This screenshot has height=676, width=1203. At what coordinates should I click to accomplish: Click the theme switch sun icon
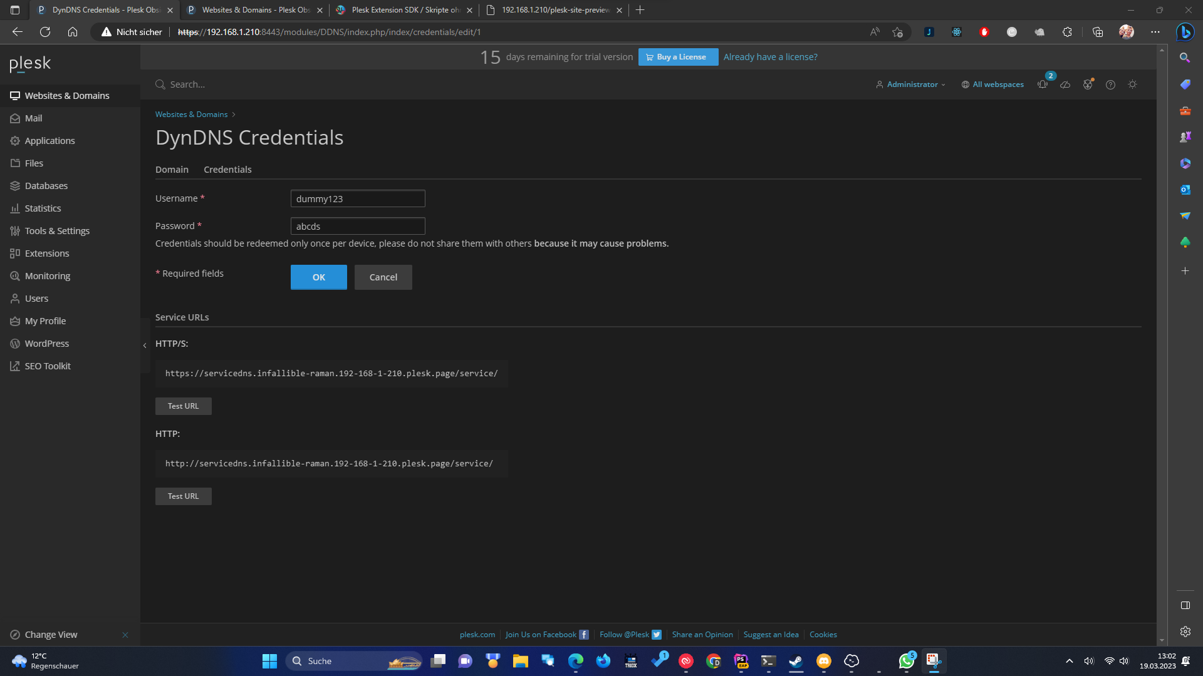tap(1132, 84)
